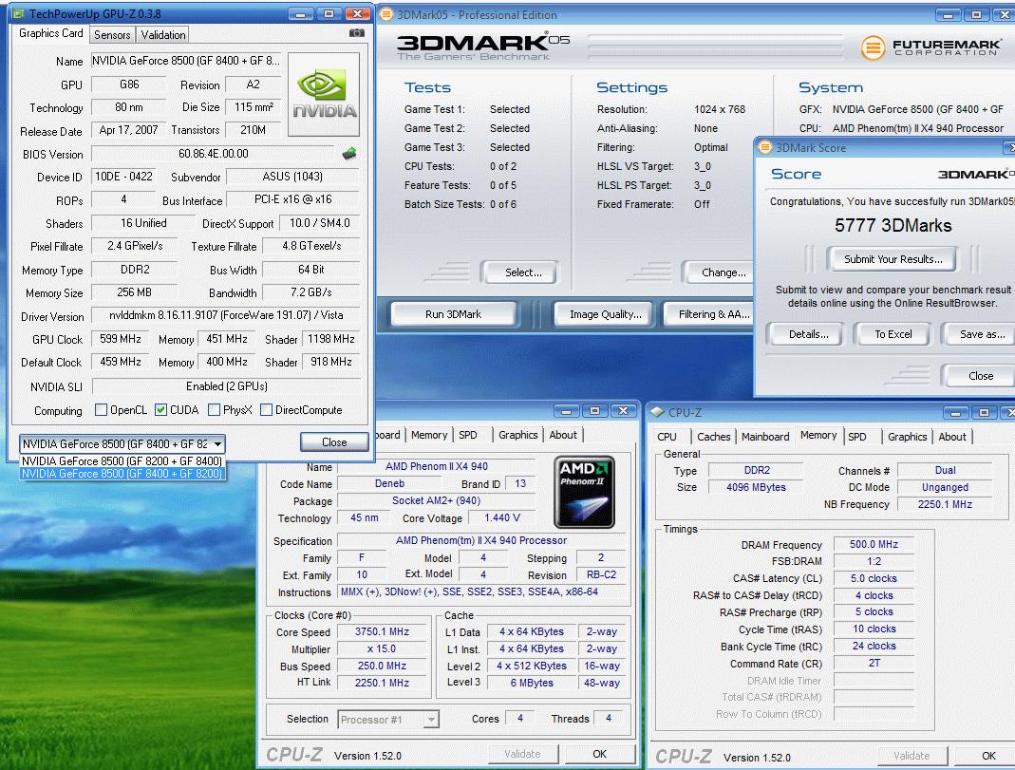Open the CPU tab in right CPU-Z window
The width and height of the screenshot is (1015, 770).
click(x=667, y=437)
